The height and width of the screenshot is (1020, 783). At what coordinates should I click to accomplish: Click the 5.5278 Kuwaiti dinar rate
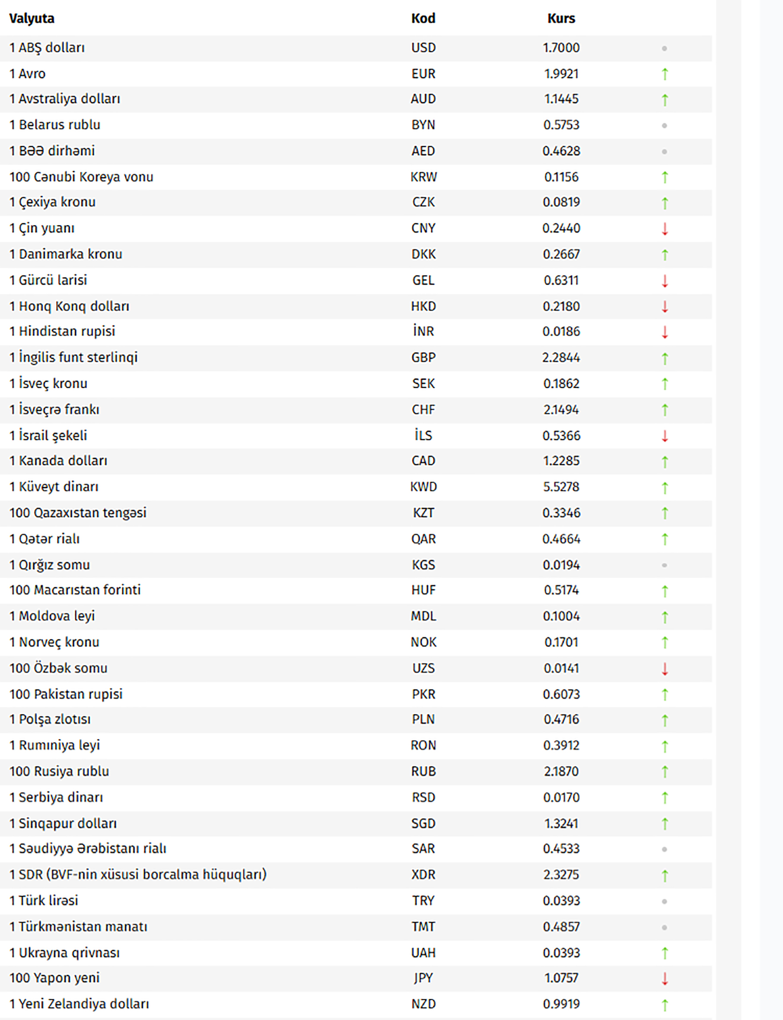(561, 487)
